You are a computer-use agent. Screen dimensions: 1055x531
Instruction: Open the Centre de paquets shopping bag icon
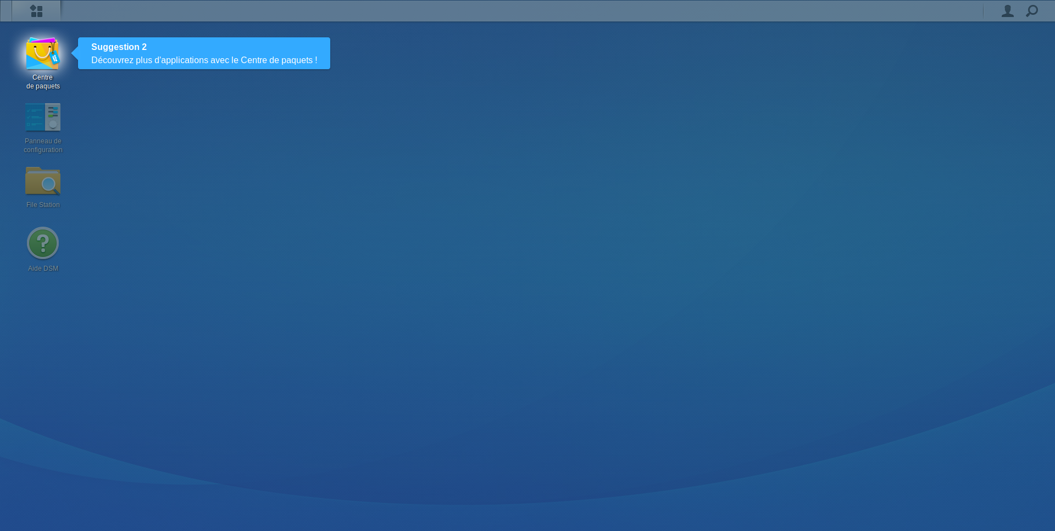point(42,54)
